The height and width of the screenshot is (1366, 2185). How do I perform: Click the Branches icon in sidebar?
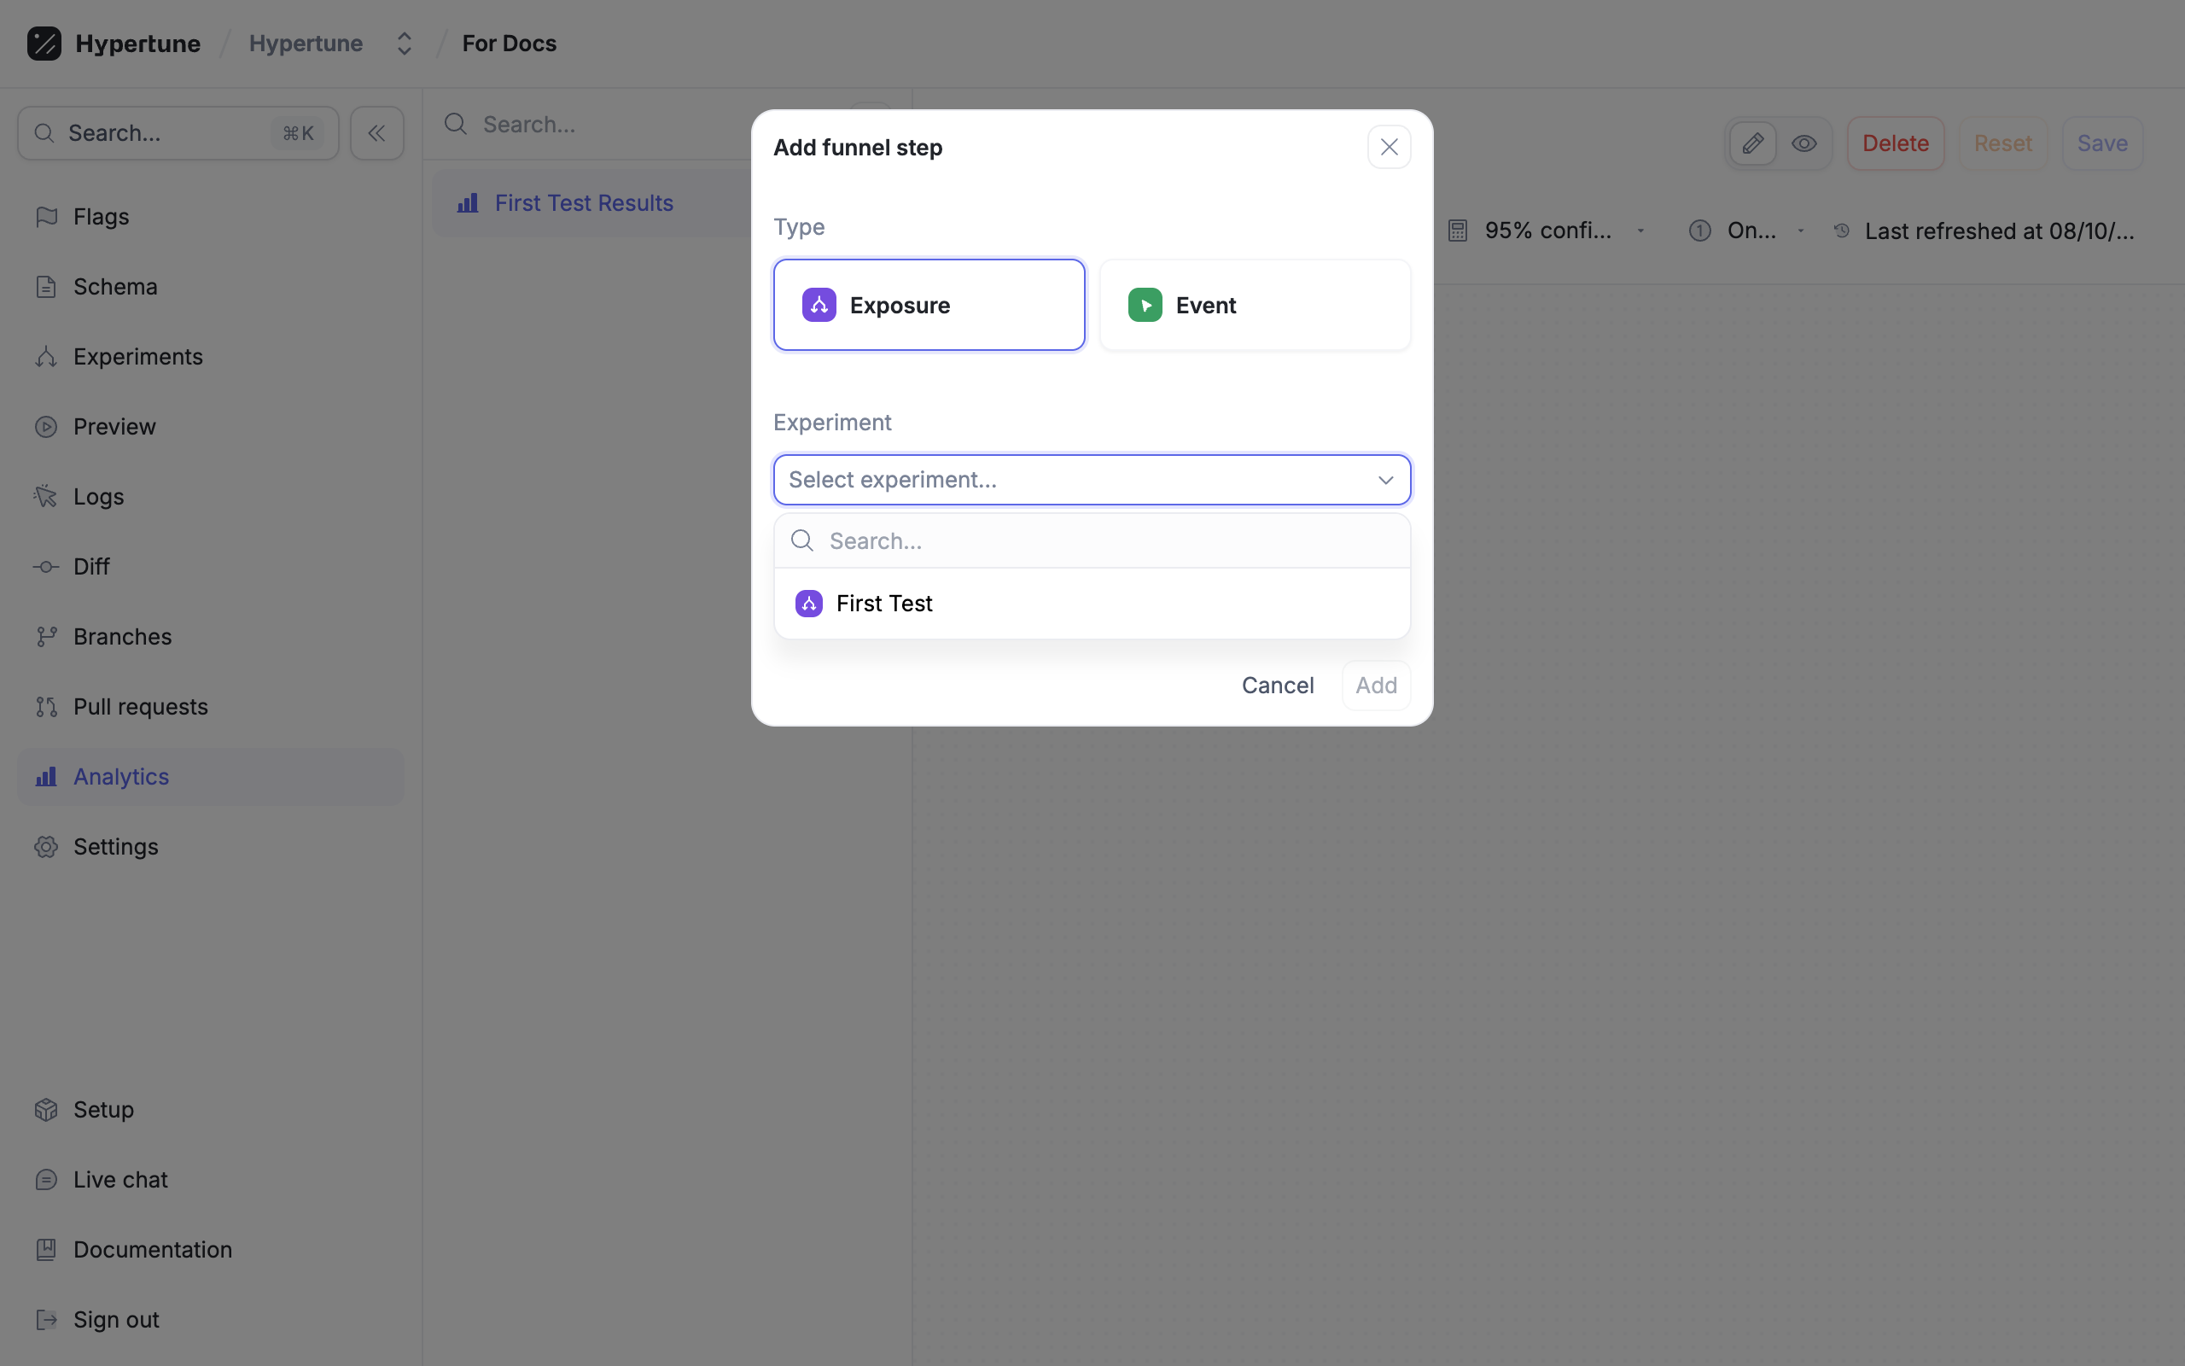pyautogui.click(x=46, y=637)
